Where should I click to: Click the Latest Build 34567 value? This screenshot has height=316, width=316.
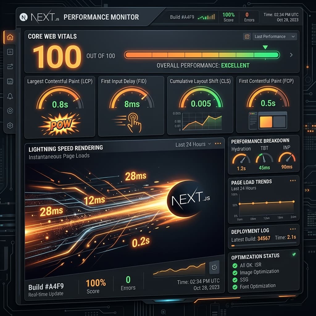click(x=264, y=239)
